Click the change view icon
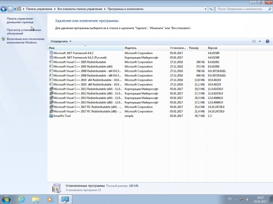273x204 pixels. (x=254, y=41)
